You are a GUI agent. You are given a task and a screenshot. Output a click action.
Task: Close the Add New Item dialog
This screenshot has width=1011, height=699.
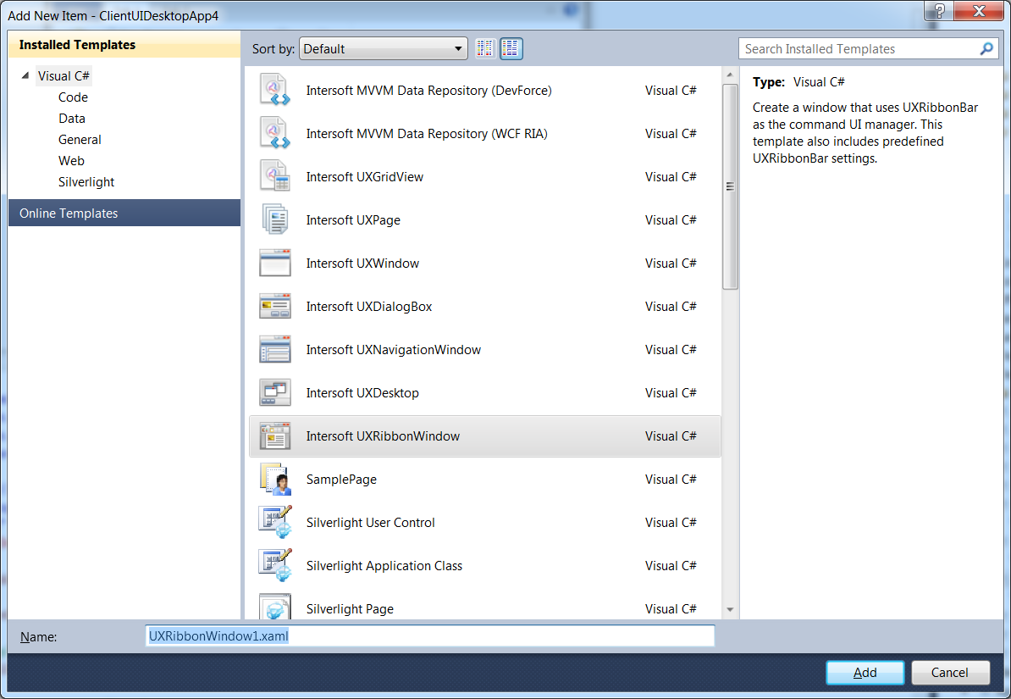(x=978, y=11)
